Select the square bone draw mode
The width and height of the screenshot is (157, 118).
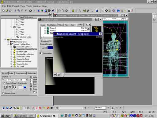click(x=5, y=87)
